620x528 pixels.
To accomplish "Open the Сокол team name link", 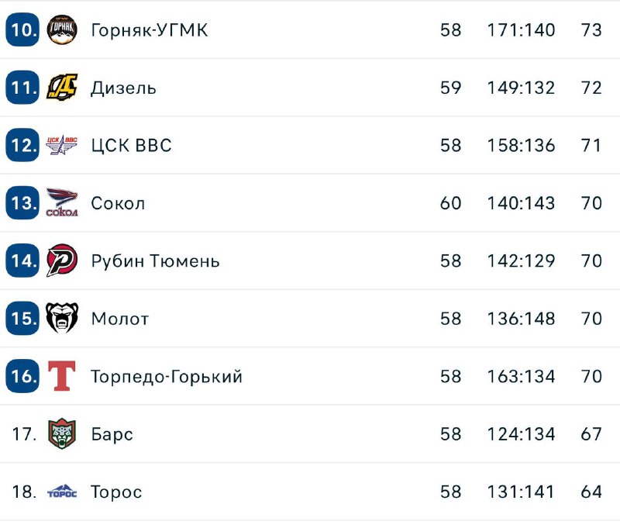I will (x=118, y=203).
